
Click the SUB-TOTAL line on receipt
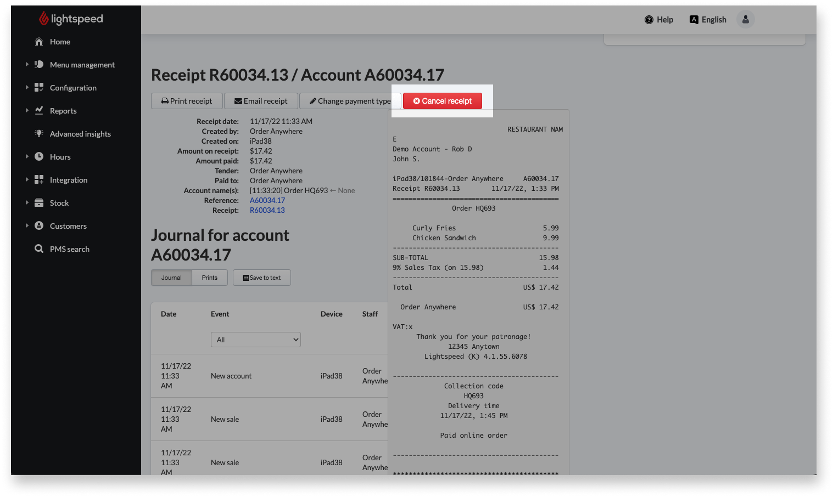point(476,258)
